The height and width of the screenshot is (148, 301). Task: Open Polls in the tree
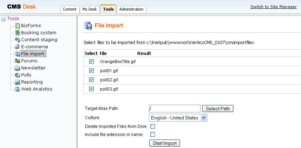click(x=26, y=75)
